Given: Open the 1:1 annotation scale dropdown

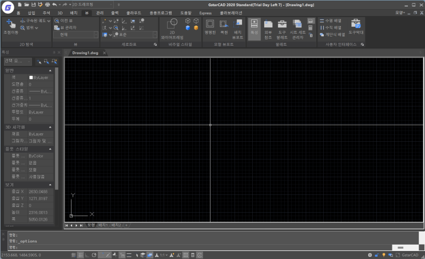Looking at the screenshot, I should [164, 255].
